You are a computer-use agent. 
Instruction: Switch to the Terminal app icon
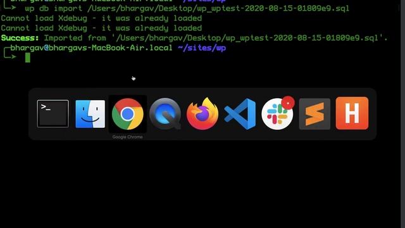[53, 114]
